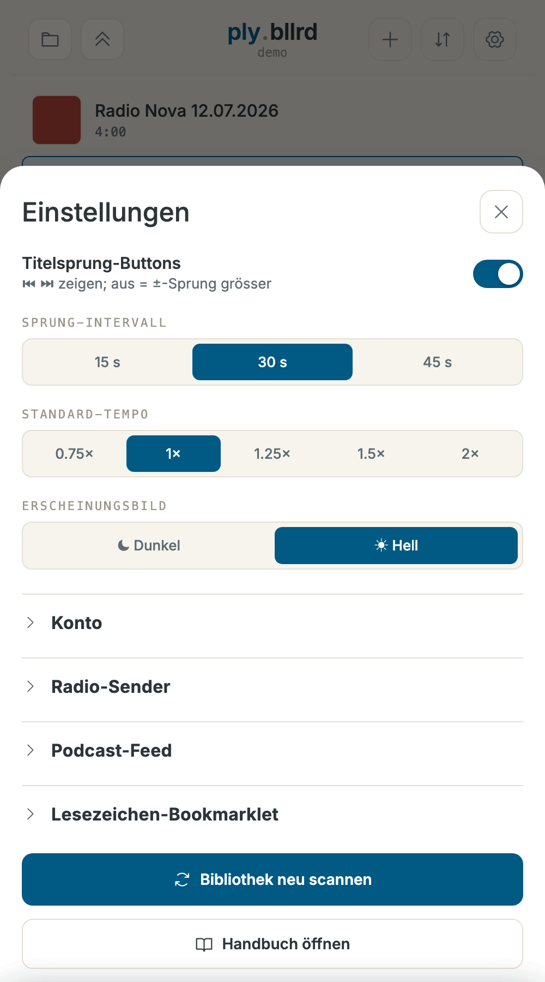The image size is (545, 982).
Task: Expand the Podcast-Feed section
Action: pyautogui.click(x=272, y=751)
